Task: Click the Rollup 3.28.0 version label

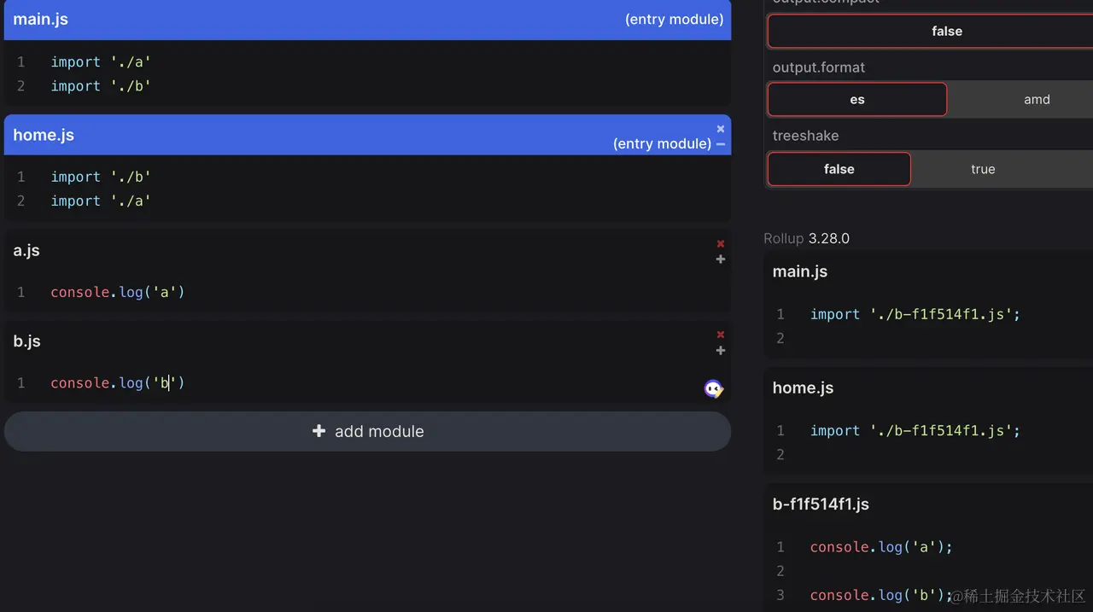Action: tap(806, 238)
